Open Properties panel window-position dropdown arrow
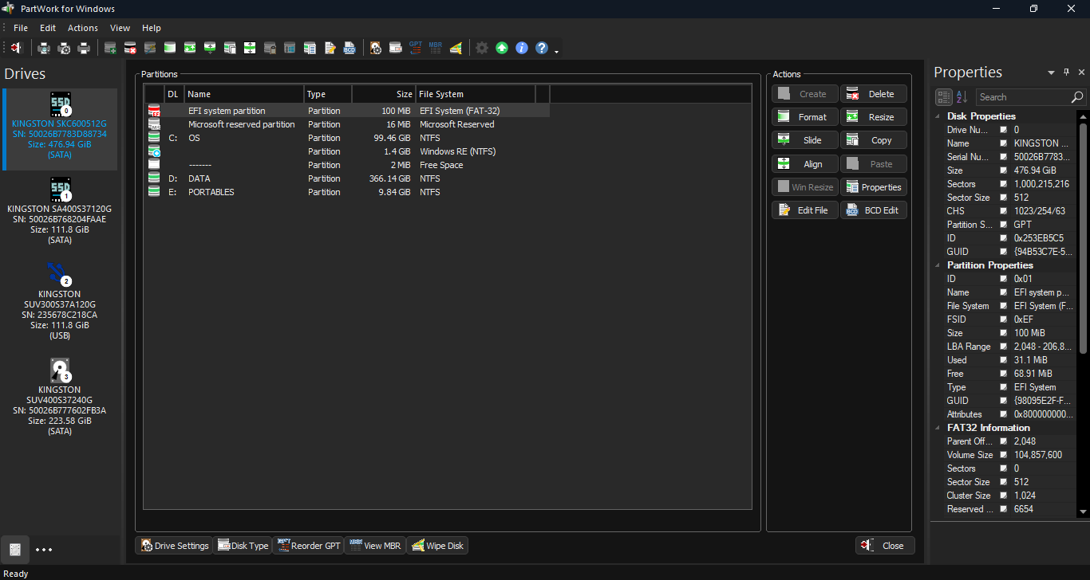Viewport: 1090px width, 580px height. click(x=1052, y=72)
